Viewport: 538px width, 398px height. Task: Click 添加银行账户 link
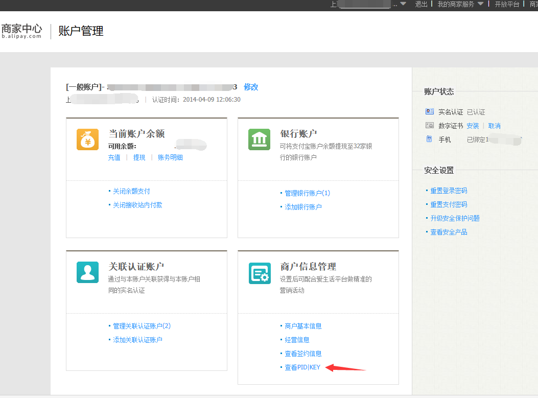click(x=303, y=207)
